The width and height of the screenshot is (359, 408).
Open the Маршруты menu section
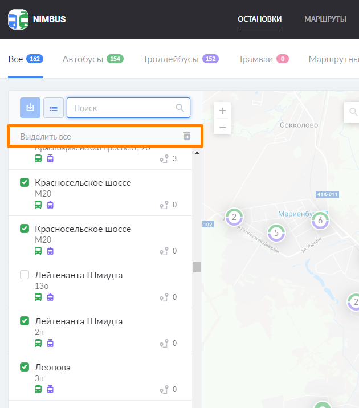(x=325, y=19)
